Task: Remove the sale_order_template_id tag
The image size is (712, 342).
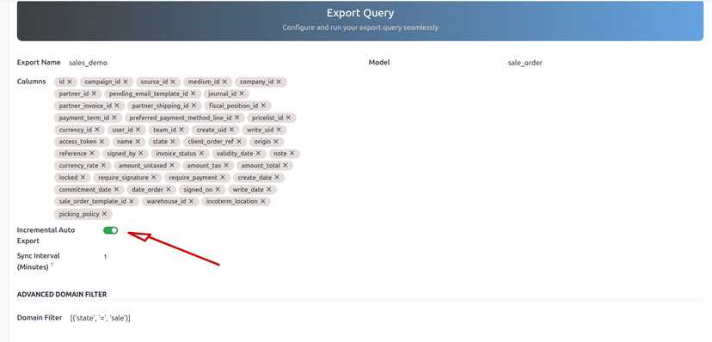Action: click(132, 201)
